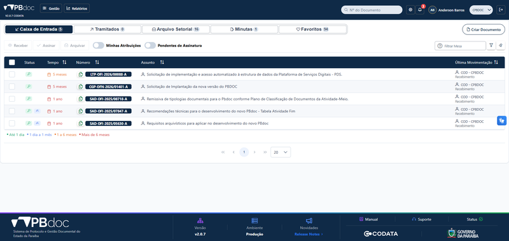
Task: Open the Gestão menu
Action: click(51, 8)
